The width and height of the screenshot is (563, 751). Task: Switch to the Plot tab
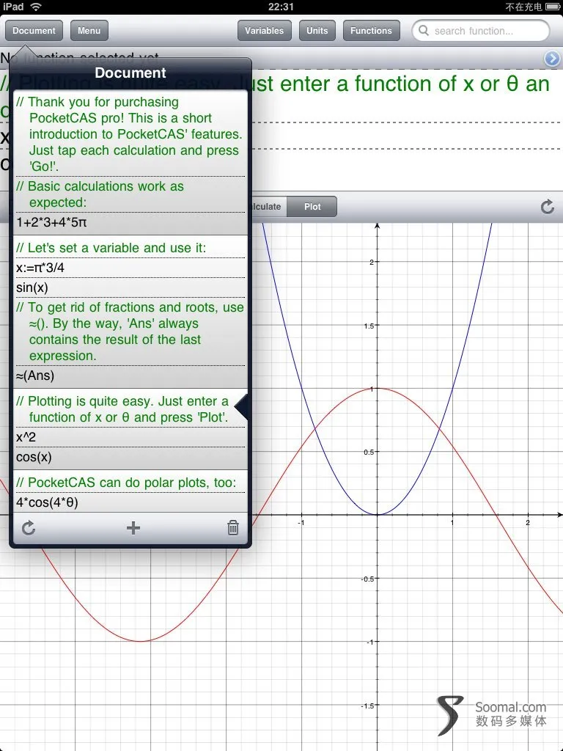point(312,206)
